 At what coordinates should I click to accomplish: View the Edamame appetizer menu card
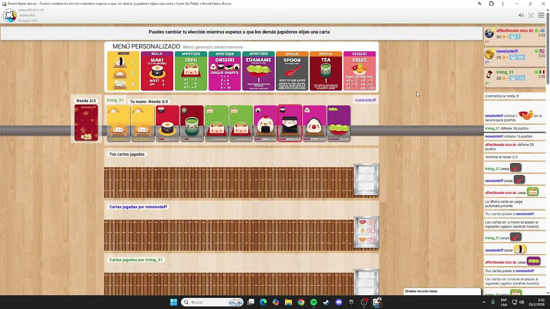tap(258, 71)
